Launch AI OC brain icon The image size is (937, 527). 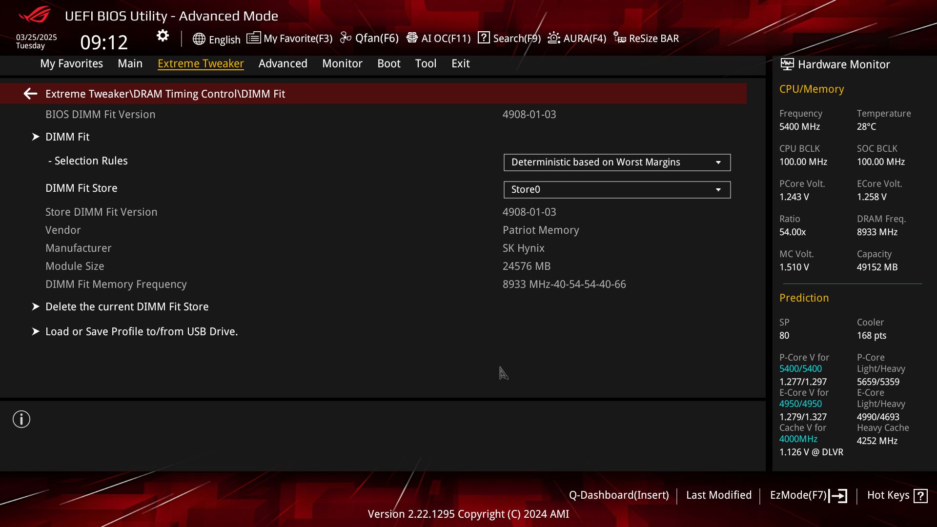[412, 38]
